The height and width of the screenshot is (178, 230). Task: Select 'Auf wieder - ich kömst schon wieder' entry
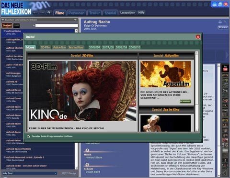click(x=38, y=167)
